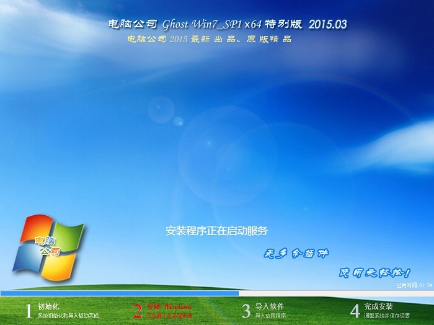Click the large step number 3

pos(246,311)
